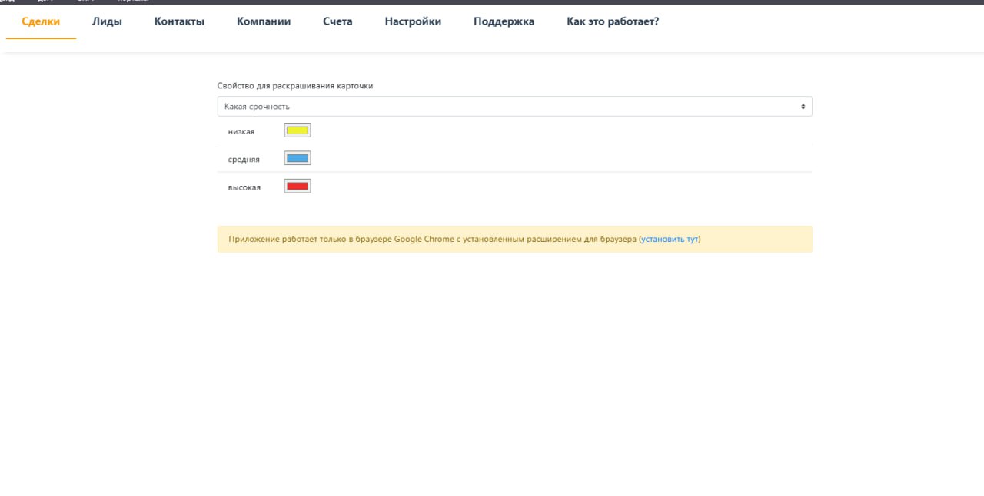Switch to the Лиды tab
This screenshot has width=984, height=496.
tap(107, 21)
